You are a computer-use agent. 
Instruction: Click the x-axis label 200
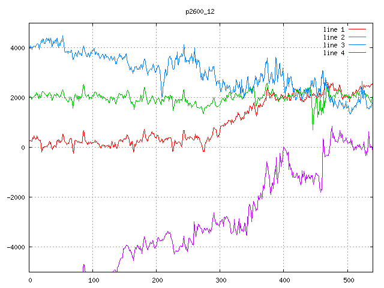pos(157,280)
